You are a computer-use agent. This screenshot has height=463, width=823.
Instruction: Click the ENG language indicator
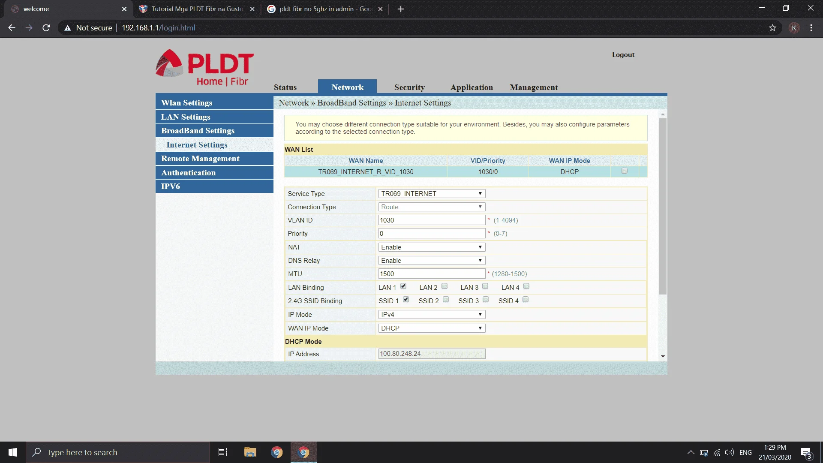point(745,452)
